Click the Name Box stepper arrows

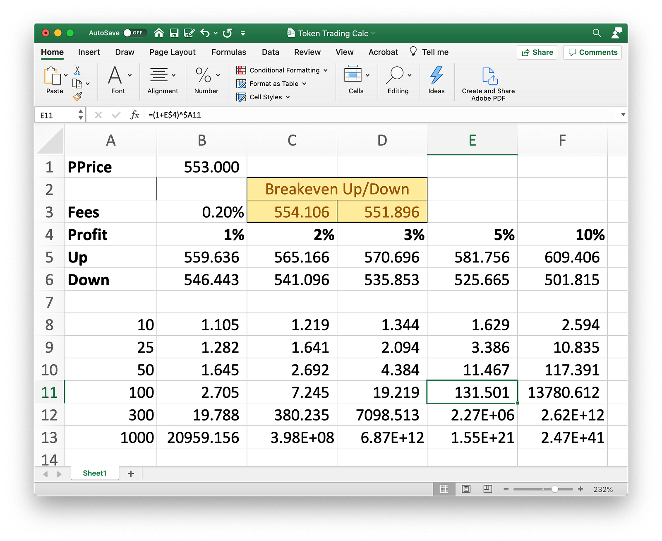pyautogui.click(x=81, y=115)
